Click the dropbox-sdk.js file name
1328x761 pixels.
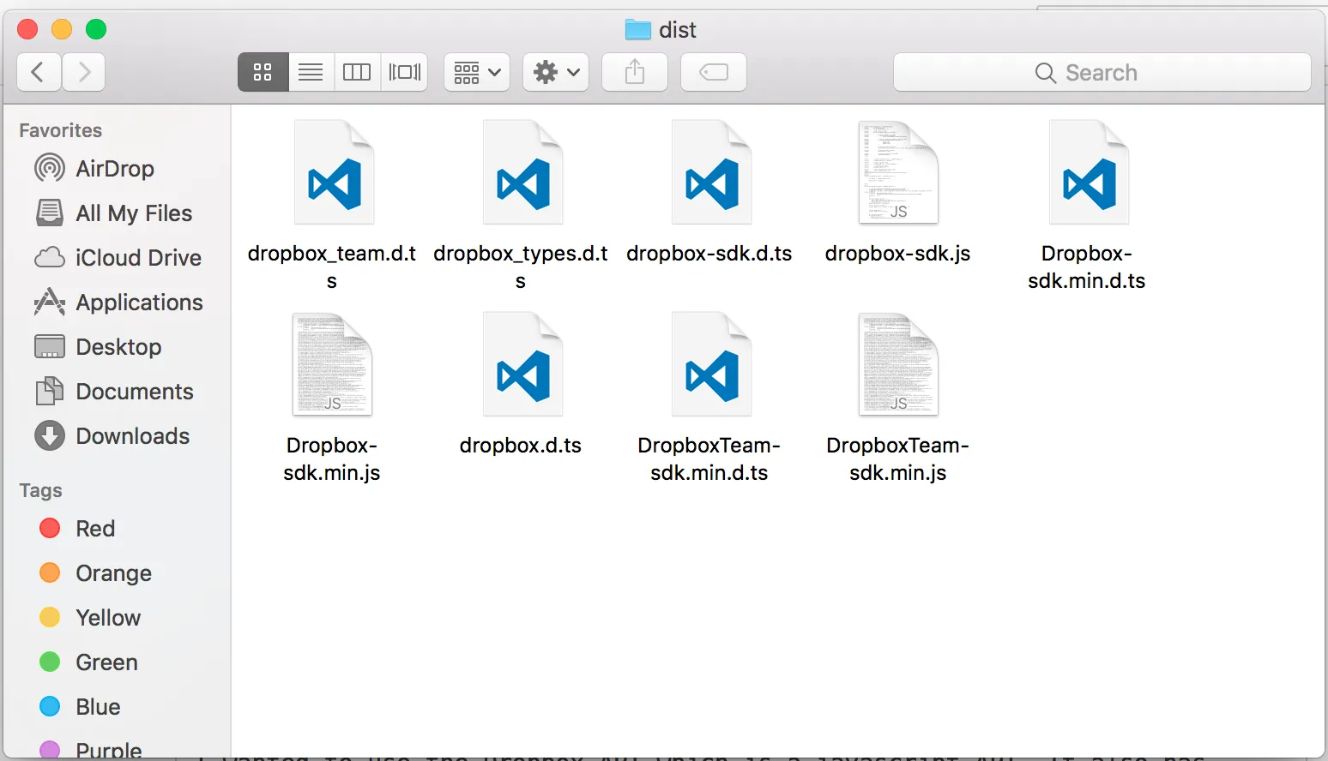(898, 254)
